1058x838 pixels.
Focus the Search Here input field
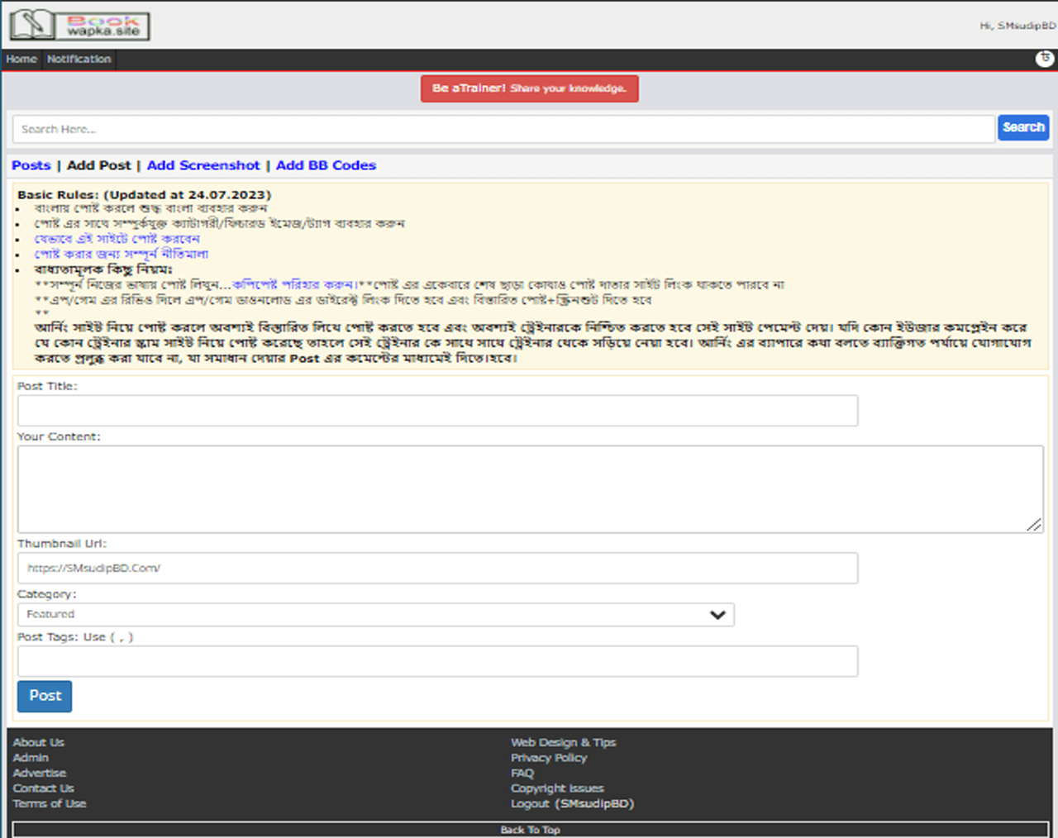point(503,129)
